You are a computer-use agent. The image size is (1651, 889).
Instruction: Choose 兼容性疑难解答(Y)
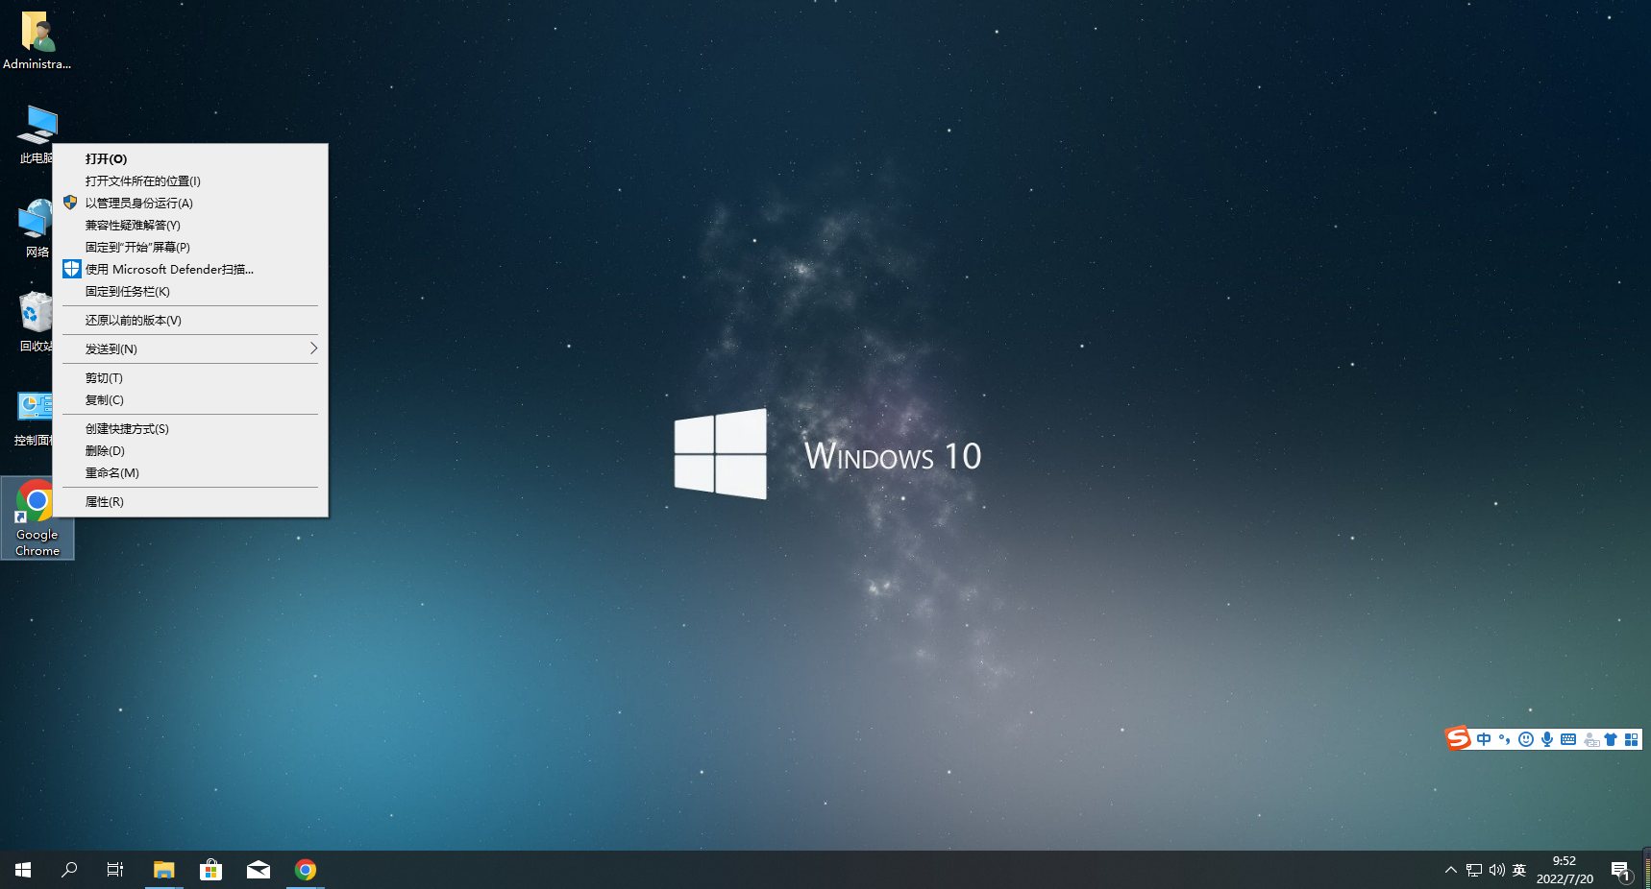190,226
